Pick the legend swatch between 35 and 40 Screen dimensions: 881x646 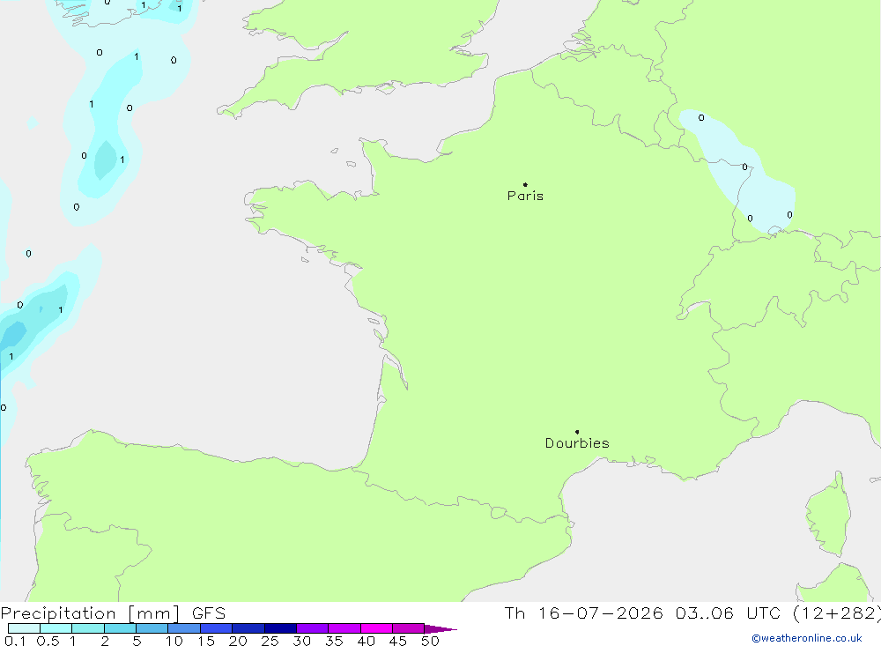pos(344,628)
